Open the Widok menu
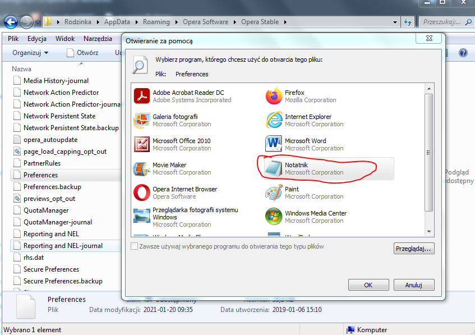This screenshot has width=475, height=335. pos(65,39)
